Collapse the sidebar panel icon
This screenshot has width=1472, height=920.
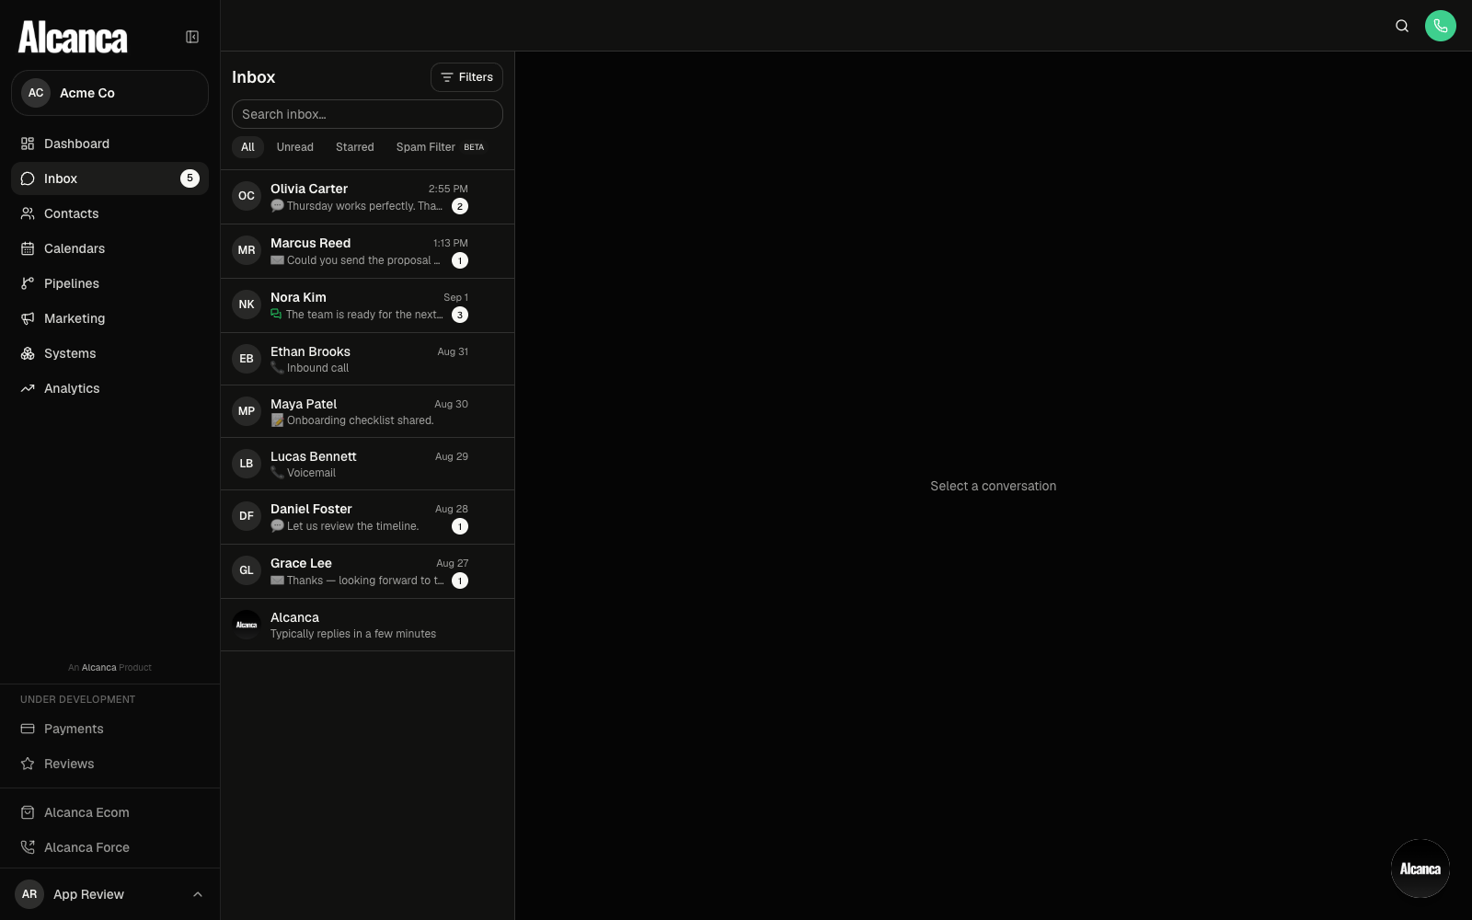[192, 37]
